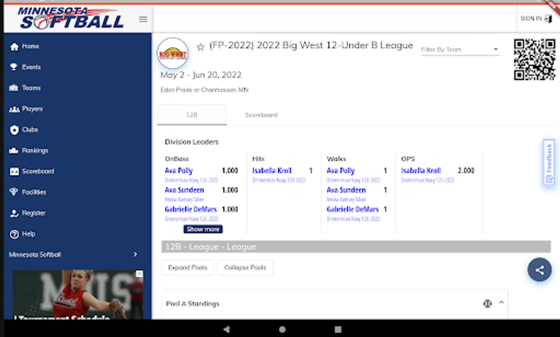560x337 pixels.
Task: Click the Register person icon
Action: tap(14, 213)
